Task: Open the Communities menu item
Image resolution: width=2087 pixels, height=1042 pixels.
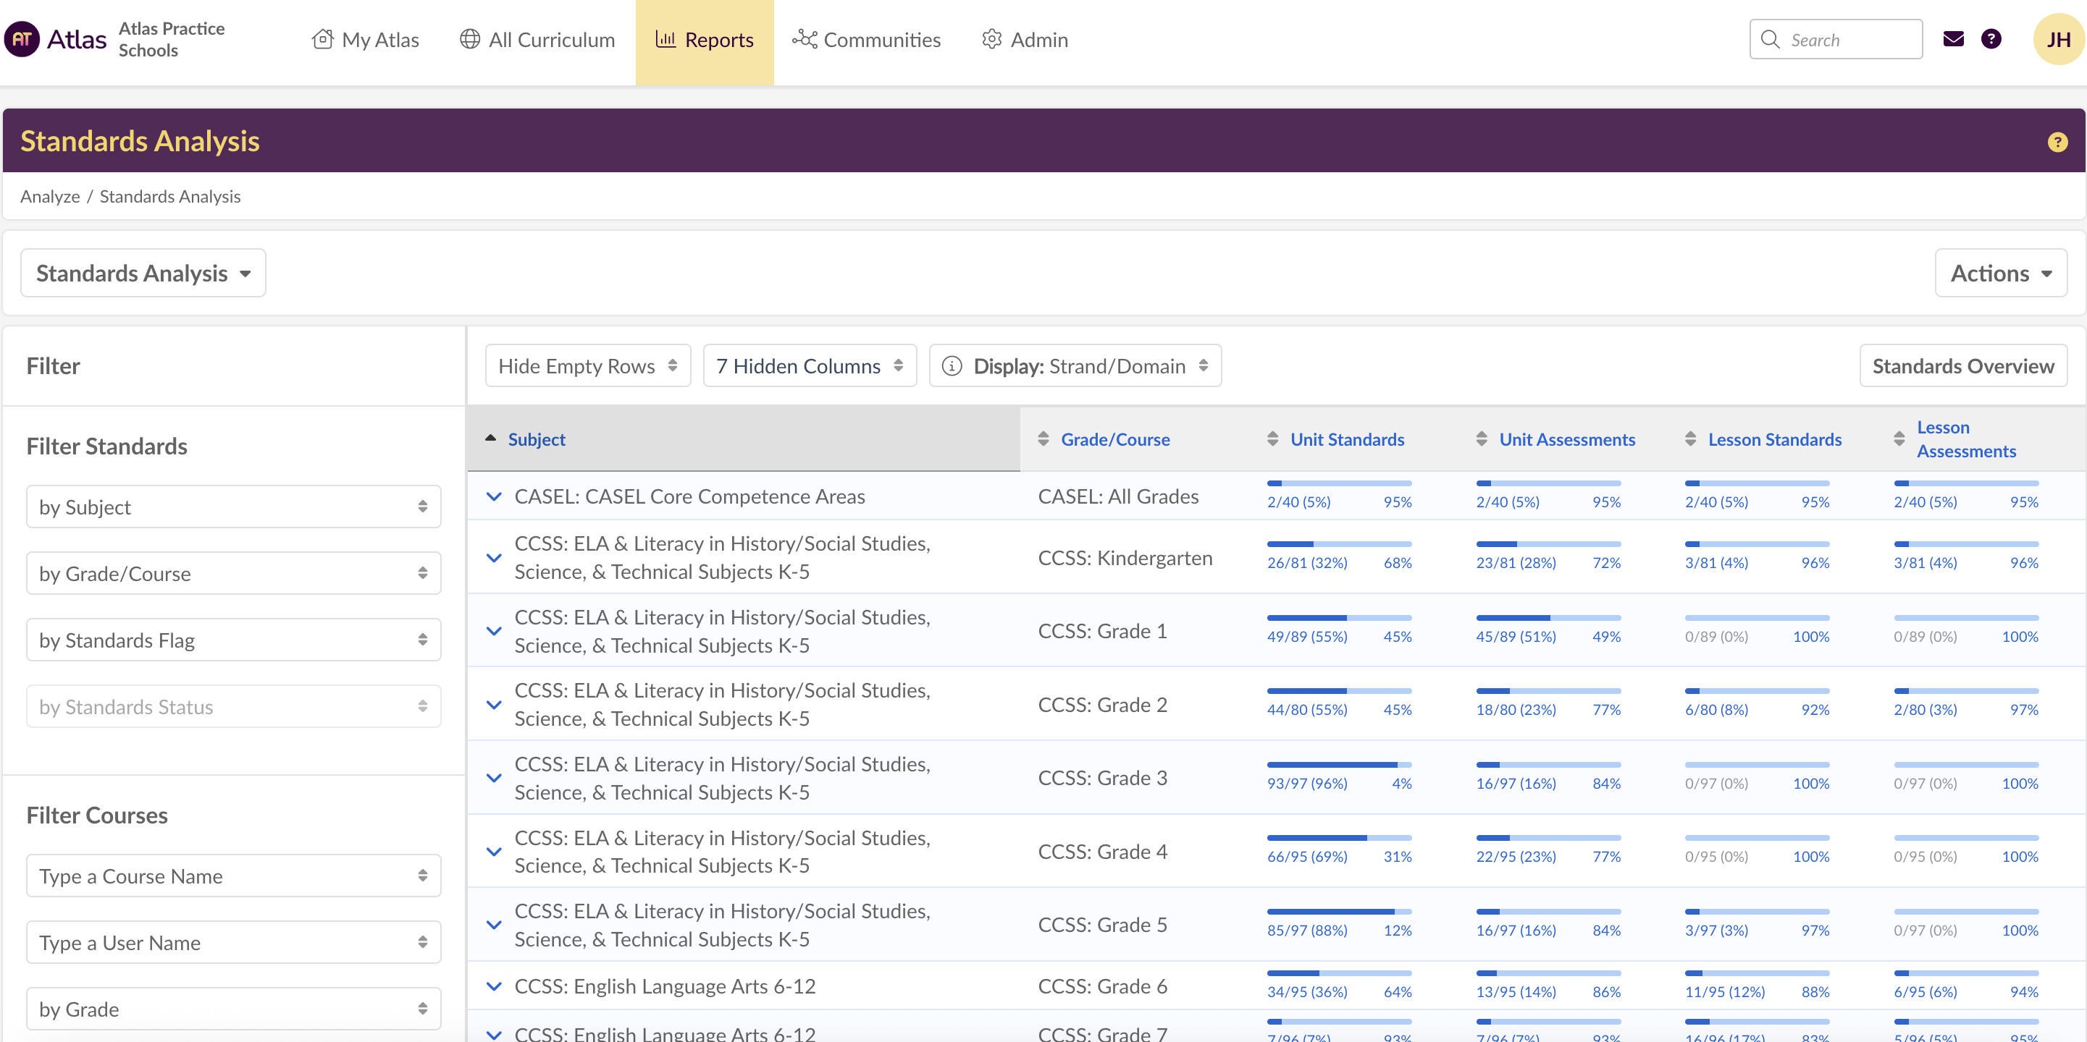Action: coord(867,40)
